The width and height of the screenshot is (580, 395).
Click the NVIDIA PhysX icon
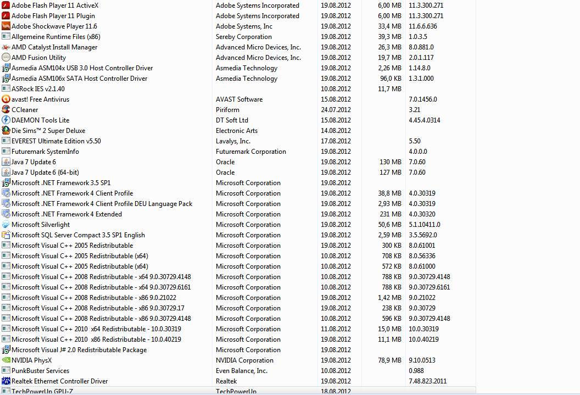click(x=5, y=360)
